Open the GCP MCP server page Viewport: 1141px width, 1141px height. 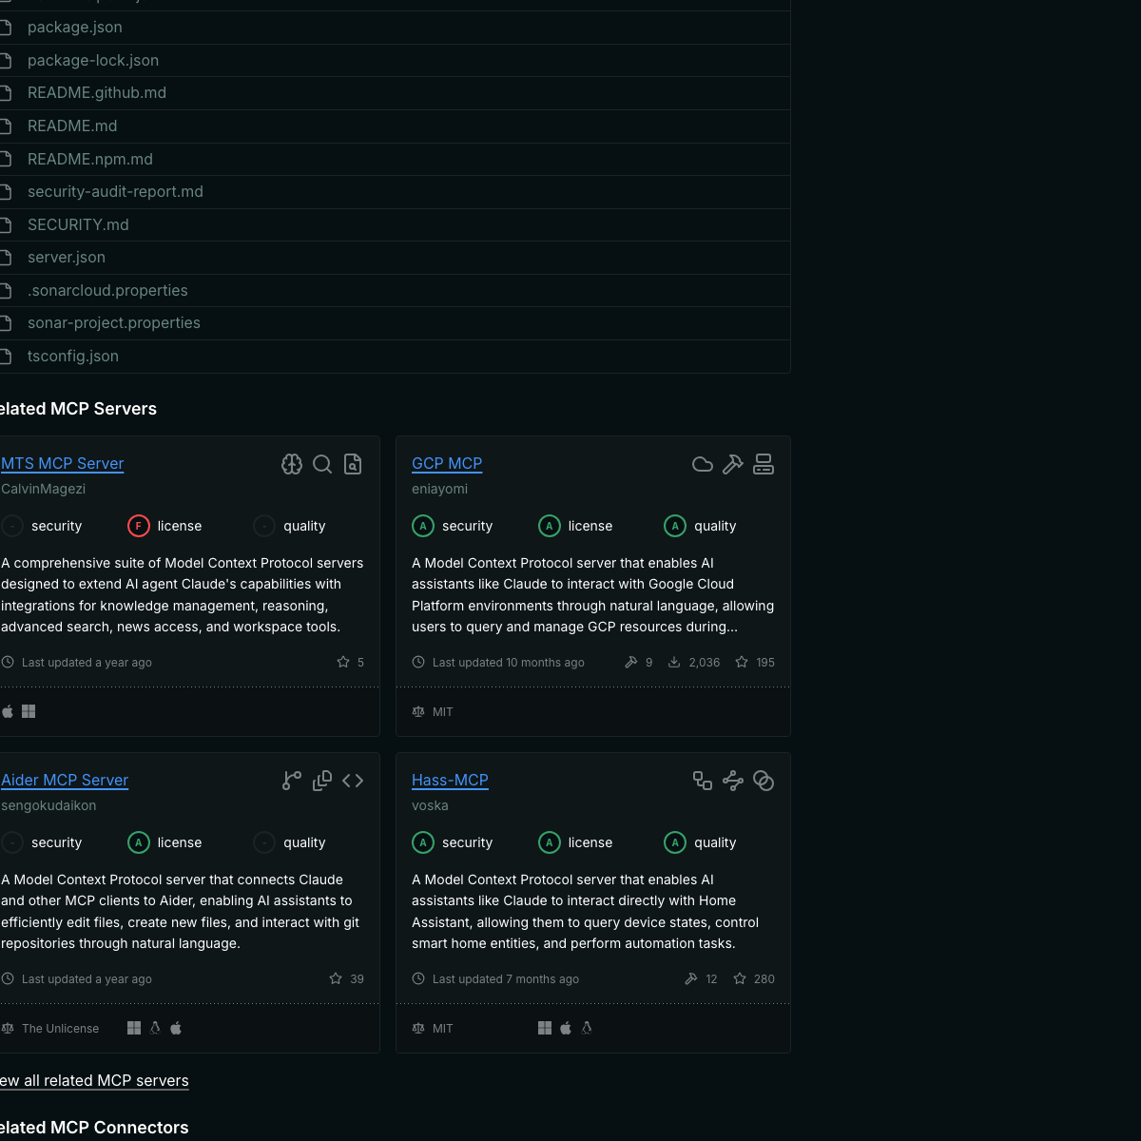(x=447, y=463)
